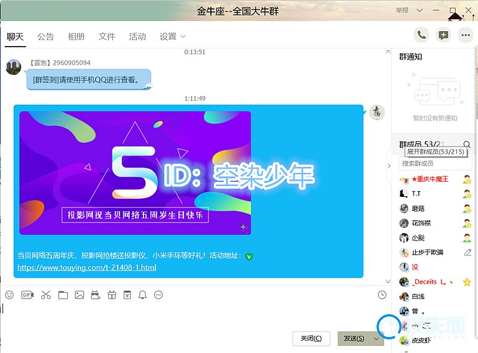Open the 相册 tab
The image size is (478, 353).
pos(76,37)
